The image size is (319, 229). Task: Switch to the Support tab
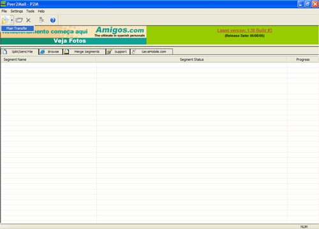118,52
